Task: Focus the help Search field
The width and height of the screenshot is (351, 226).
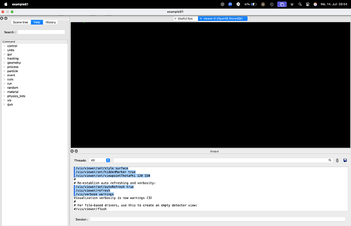Action: point(41,32)
